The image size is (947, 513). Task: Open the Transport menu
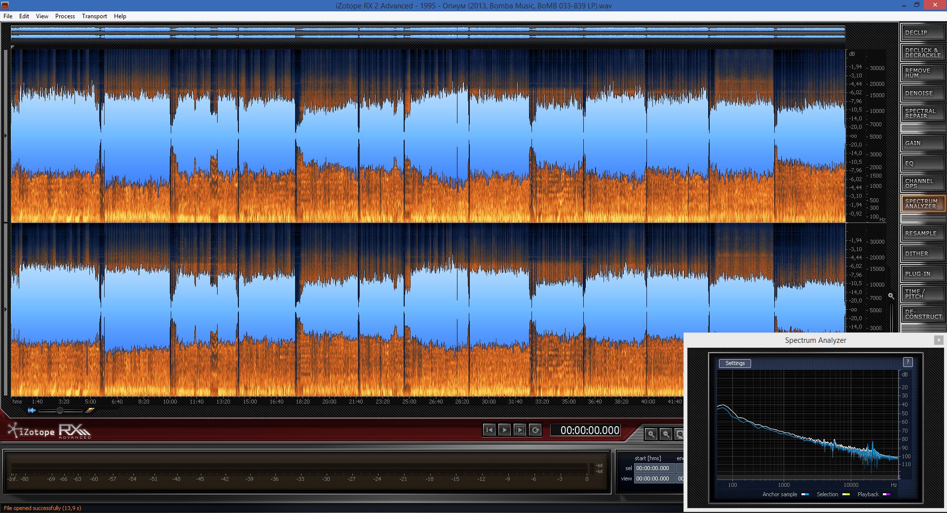[94, 16]
